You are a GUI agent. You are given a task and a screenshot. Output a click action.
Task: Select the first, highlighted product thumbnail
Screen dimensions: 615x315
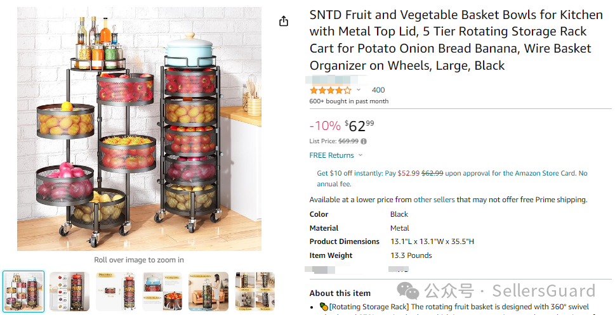pos(23,292)
